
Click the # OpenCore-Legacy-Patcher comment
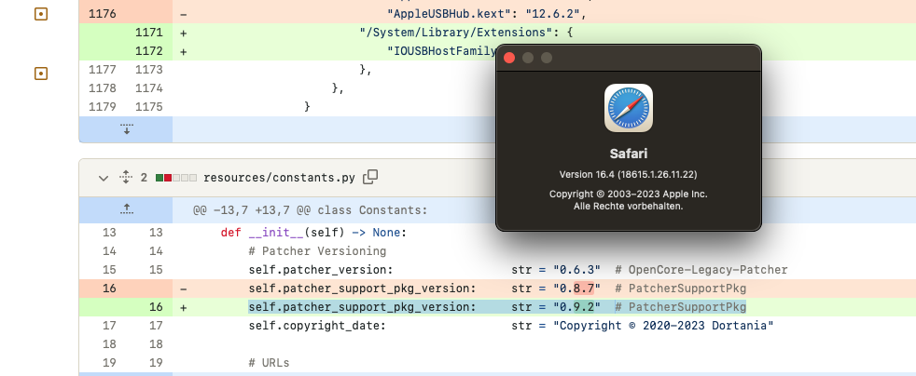[701, 270]
